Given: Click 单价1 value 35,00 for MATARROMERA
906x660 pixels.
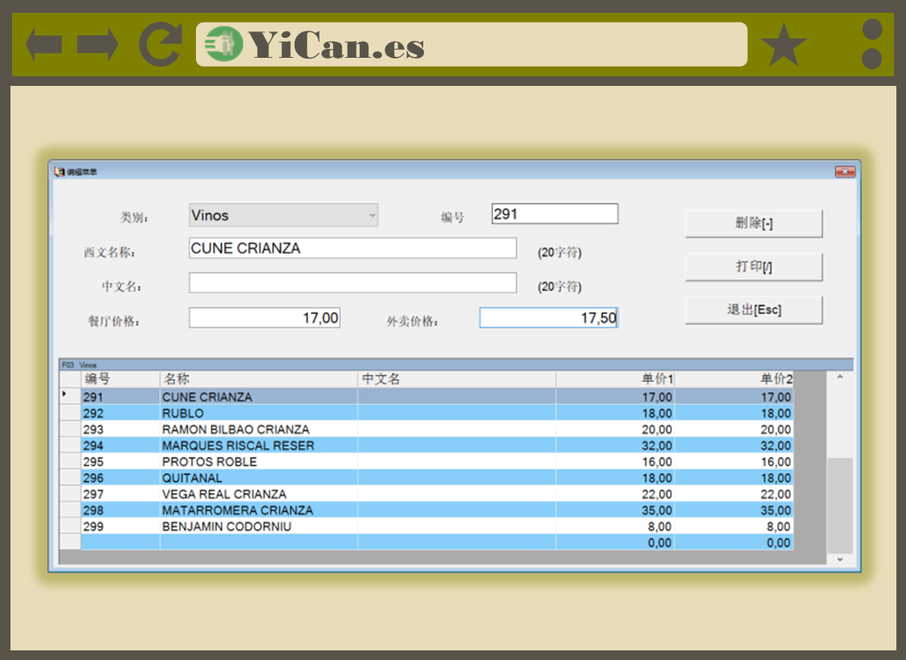Looking at the screenshot, I should tap(615, 511).
